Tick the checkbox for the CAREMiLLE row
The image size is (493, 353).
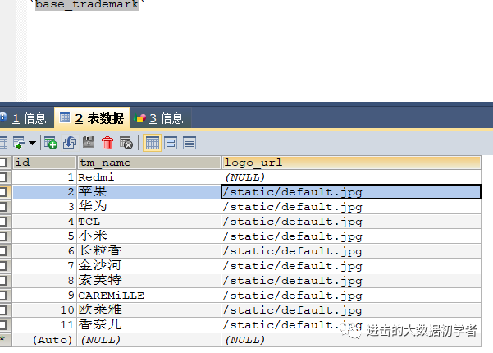3,296
